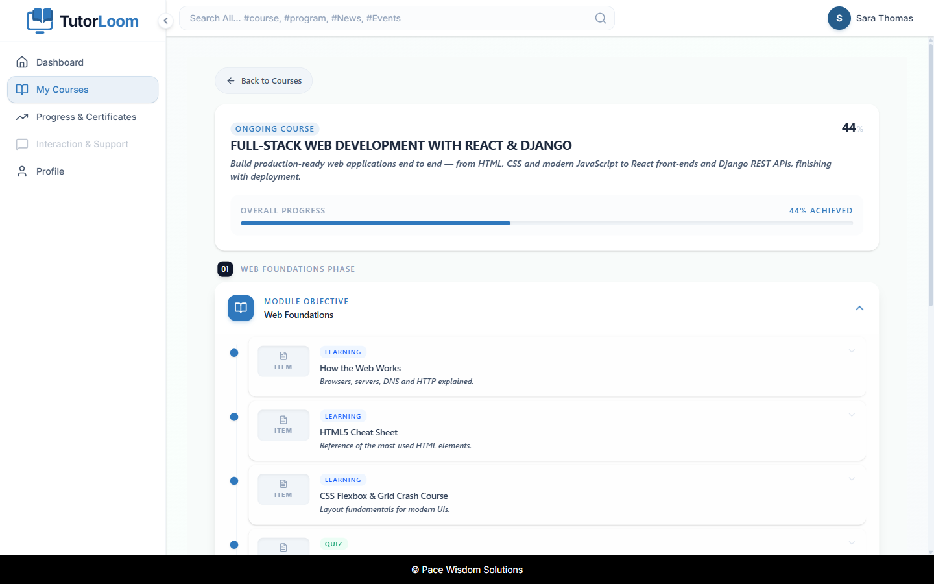
Task: Click the Module Objective book icon
Action: tap(241, 308)
